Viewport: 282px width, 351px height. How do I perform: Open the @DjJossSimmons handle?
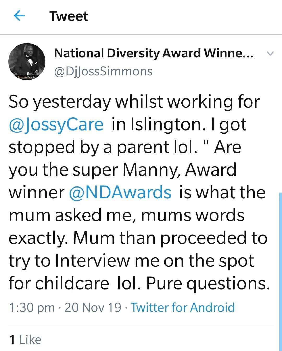(x=103, y=71)
